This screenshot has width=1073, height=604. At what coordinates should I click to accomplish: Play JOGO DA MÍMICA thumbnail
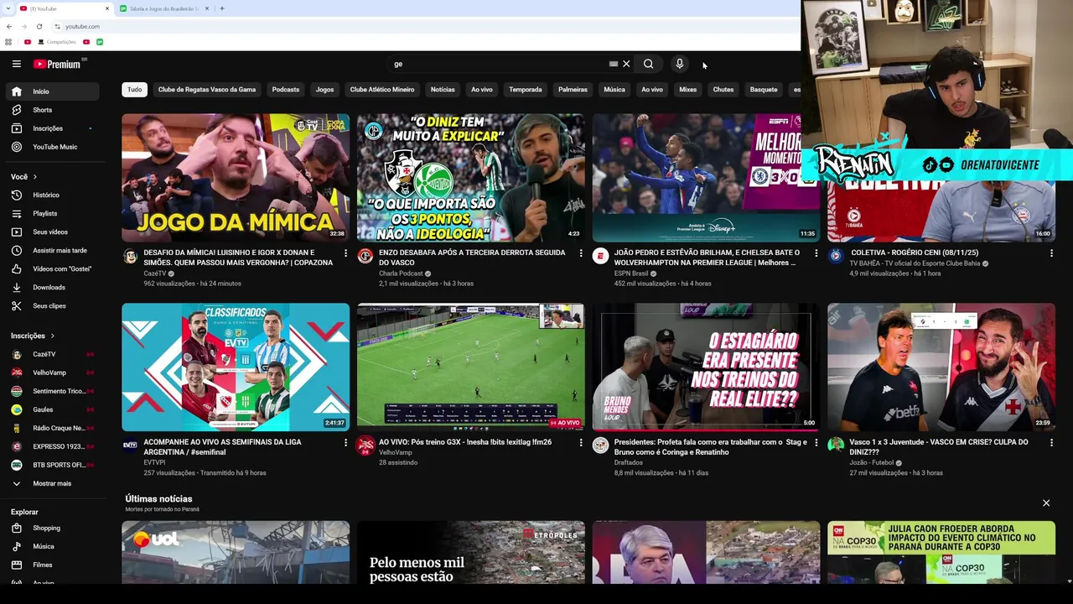236,178
